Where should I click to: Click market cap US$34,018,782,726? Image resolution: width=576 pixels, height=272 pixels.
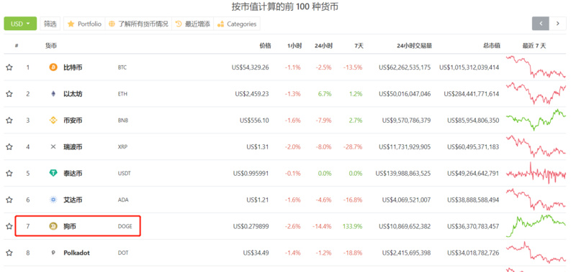point(473,253)
